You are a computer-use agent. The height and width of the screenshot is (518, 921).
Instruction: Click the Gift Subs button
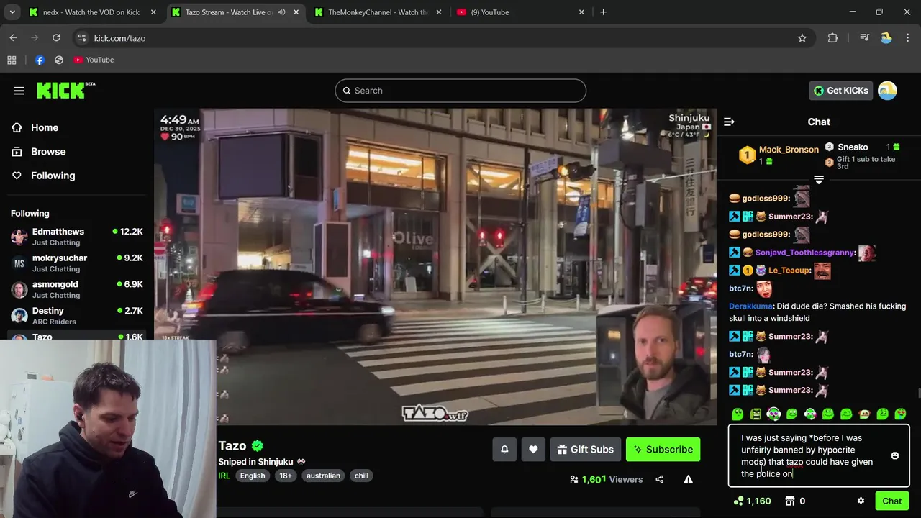(586, 450)
